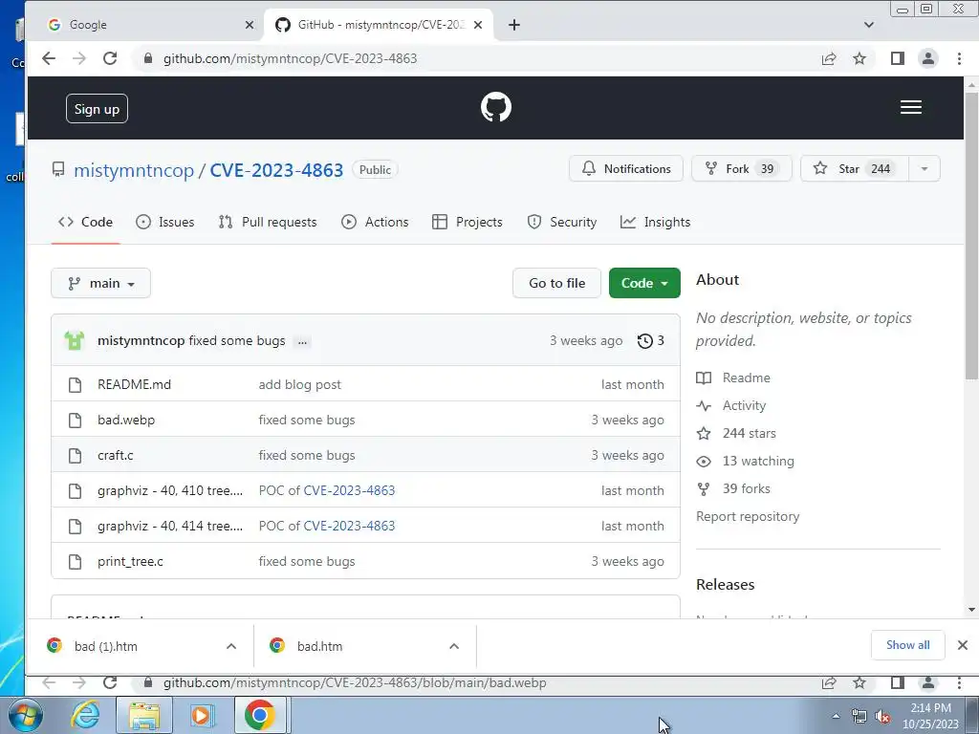Screen dimensions: 979x734
Task: Open README.md file link
Action: coord(134,384)
